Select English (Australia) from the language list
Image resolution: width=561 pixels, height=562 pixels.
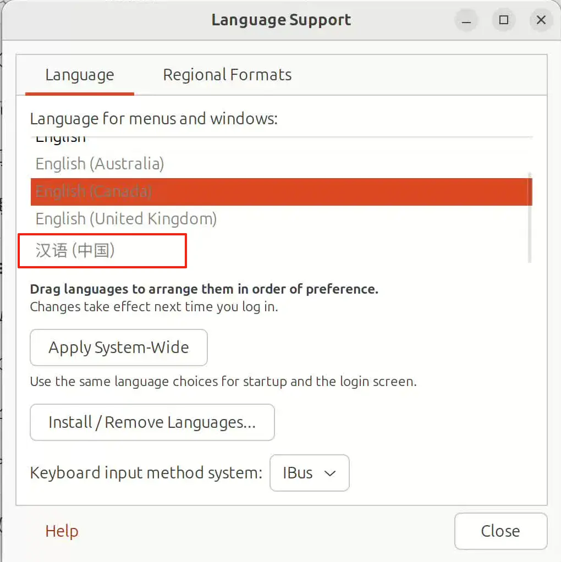click(x=100, y=163)
